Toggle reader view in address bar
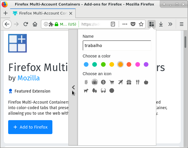This screenshot has height=148, width=188. (x=113, y=24)
